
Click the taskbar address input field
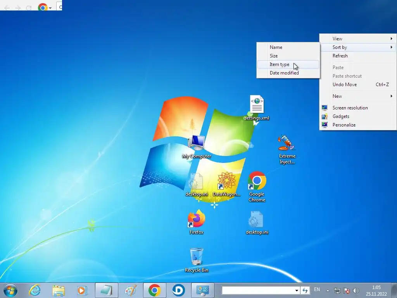pos(258,290)
